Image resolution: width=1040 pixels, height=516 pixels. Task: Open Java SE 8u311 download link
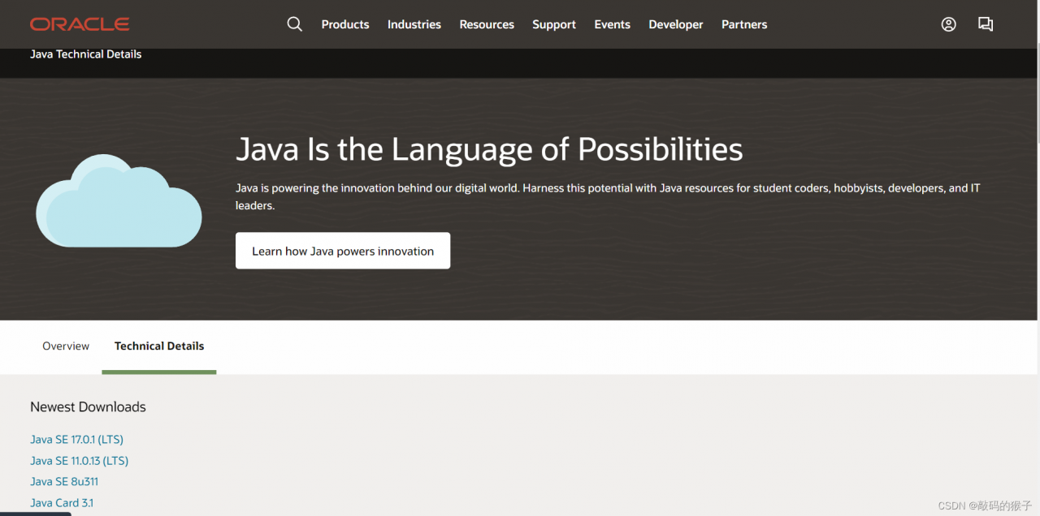coord(64,481)
